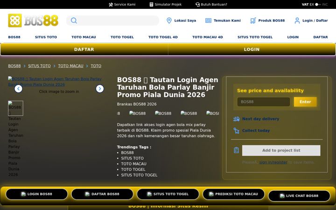The height and width of the screenshot is (210, 336).
Task: Click PREDIKSI TOTO MACAU bottom button
Action: click(x=234, y=194)
